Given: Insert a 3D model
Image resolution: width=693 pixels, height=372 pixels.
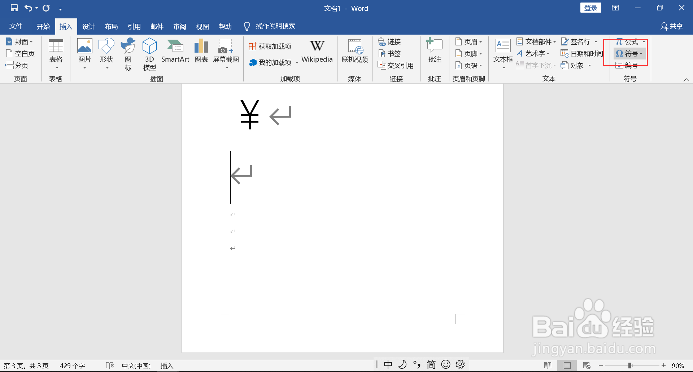Looking at the screenshot, I should click(x=149, y=53).
